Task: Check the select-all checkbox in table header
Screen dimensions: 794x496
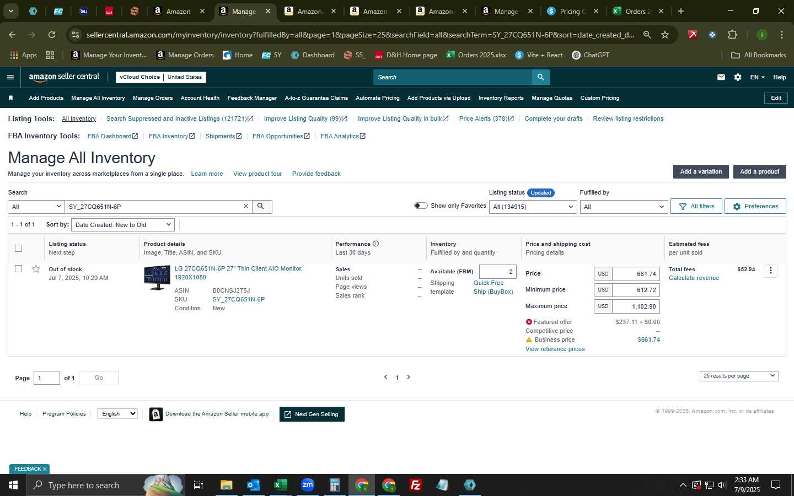Action: click(18, 248)
